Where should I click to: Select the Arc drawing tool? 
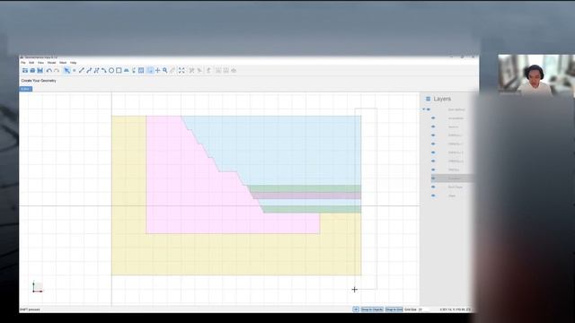click(104, 70)
